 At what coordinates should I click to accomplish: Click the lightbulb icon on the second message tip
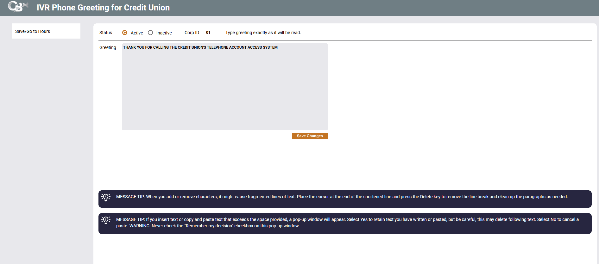point(106,220)
